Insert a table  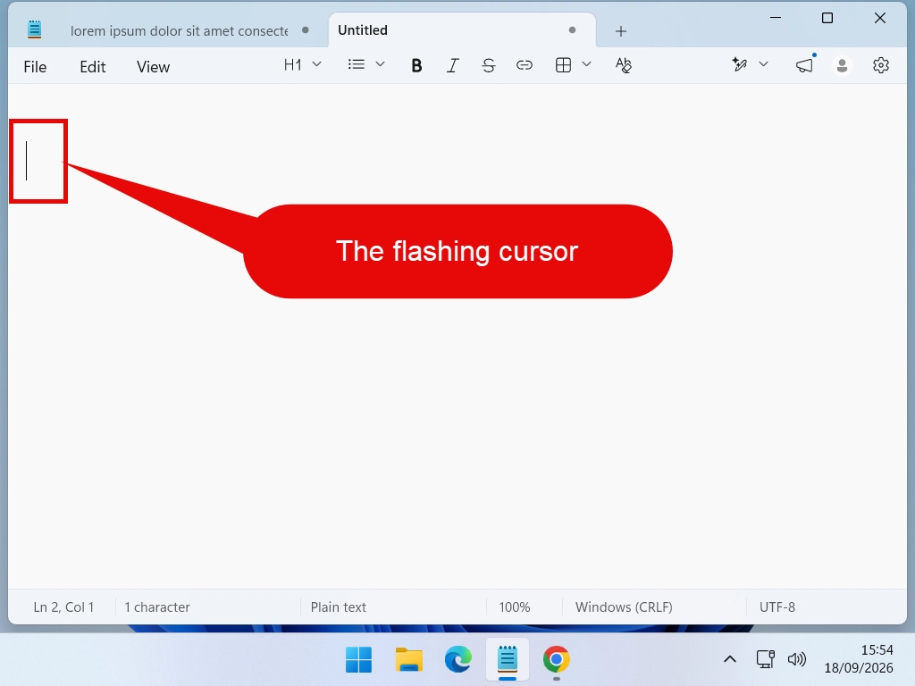point(563,64)
